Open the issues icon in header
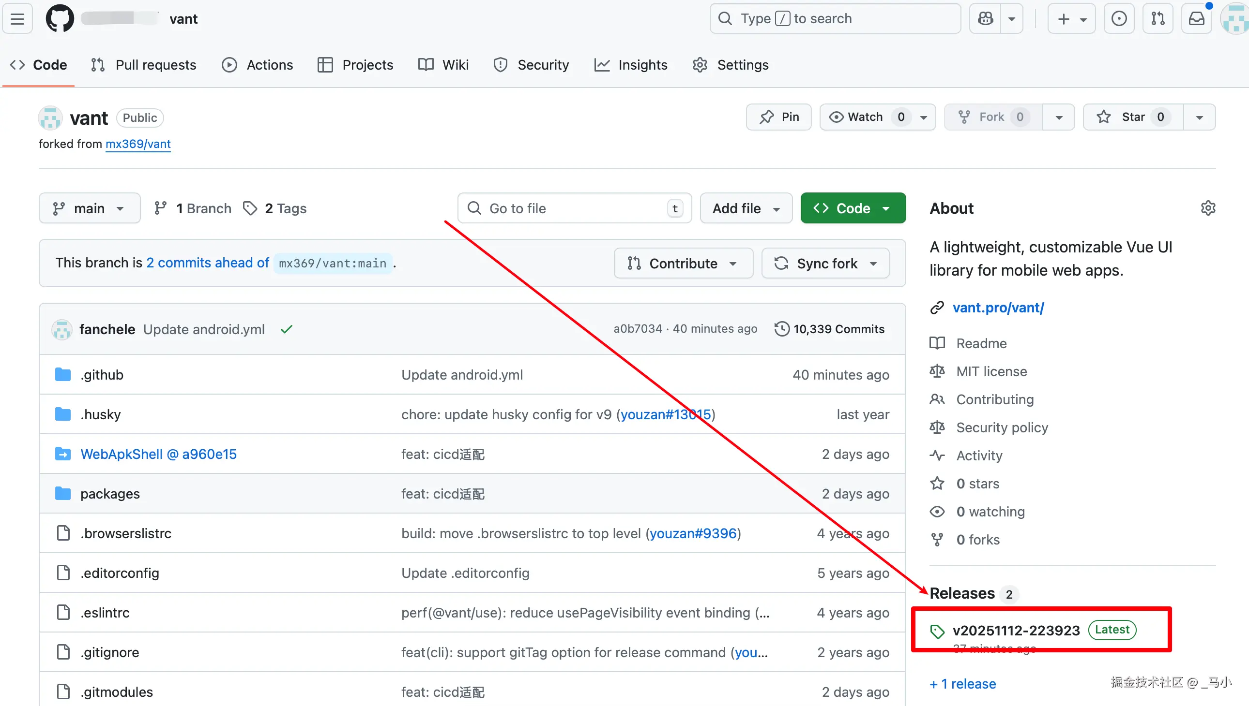1249x706 pixels. [1119, 19]
